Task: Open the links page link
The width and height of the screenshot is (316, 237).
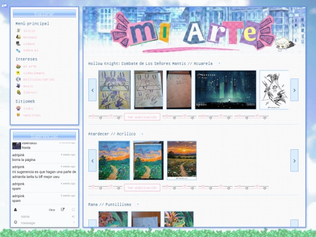Action: click(x=28, y=108)
